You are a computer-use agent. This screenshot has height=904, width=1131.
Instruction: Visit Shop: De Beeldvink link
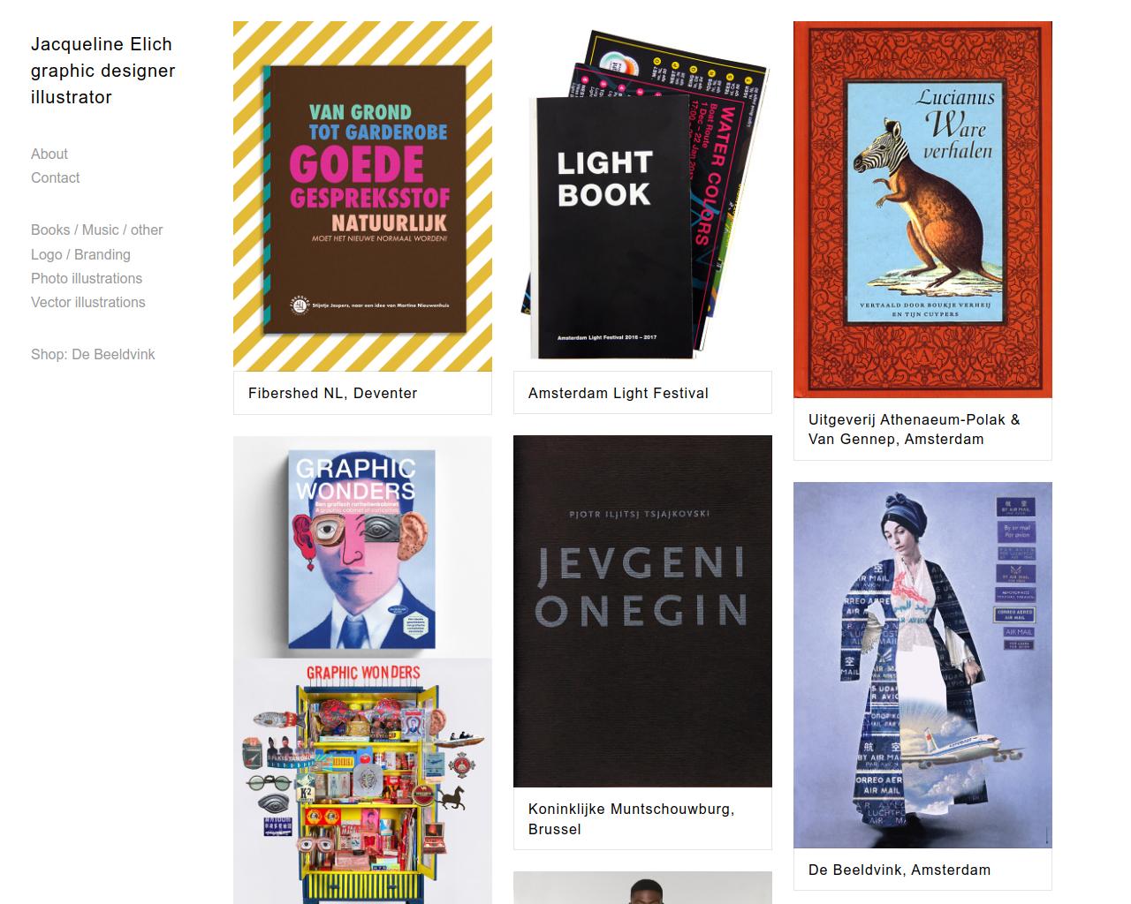93,354
